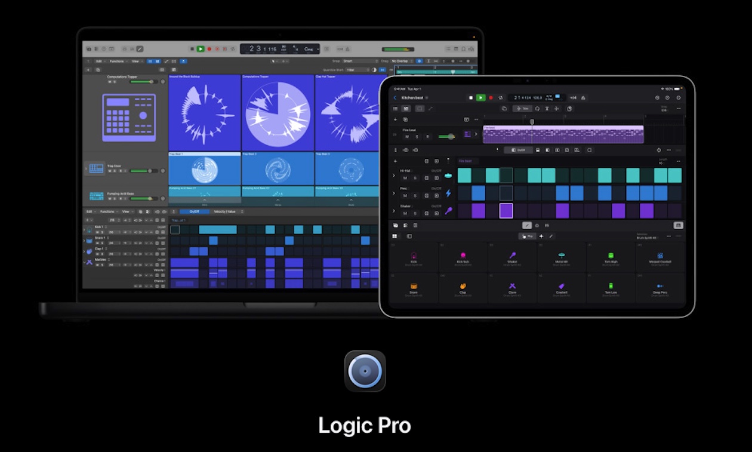Image resolution: width=752 pixels, height=452 pixels.
Task: Record-enable the Fire beat track on iPad
Action: coord(427,136)
